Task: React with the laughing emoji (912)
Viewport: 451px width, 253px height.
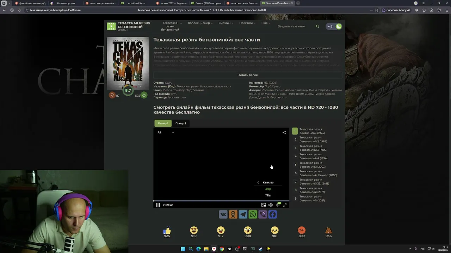Action: 221,230
